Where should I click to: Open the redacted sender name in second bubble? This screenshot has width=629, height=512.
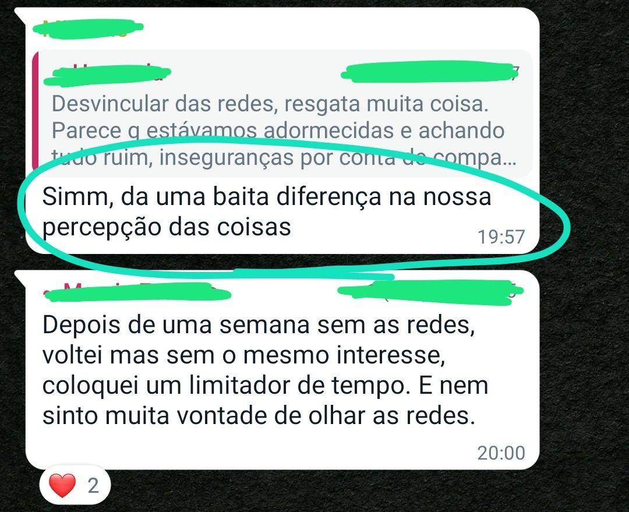[137, 291]
